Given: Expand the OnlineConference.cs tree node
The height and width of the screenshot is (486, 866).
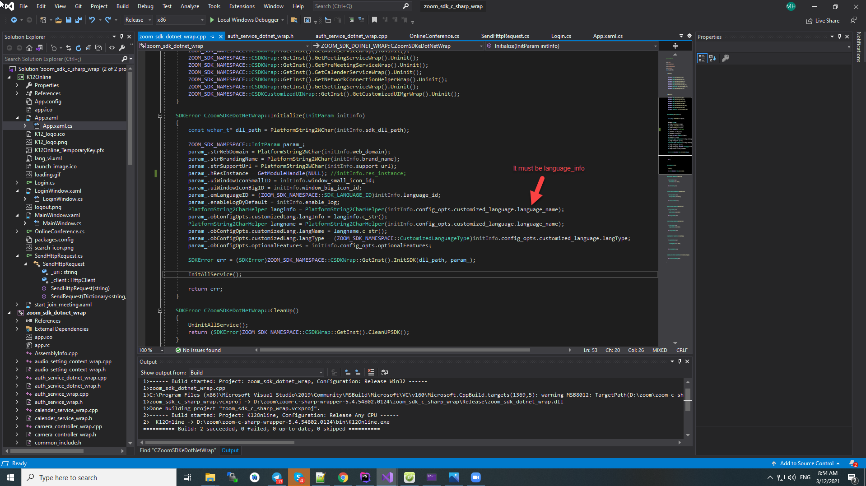Looking at the screenshot, I should 17,231.
